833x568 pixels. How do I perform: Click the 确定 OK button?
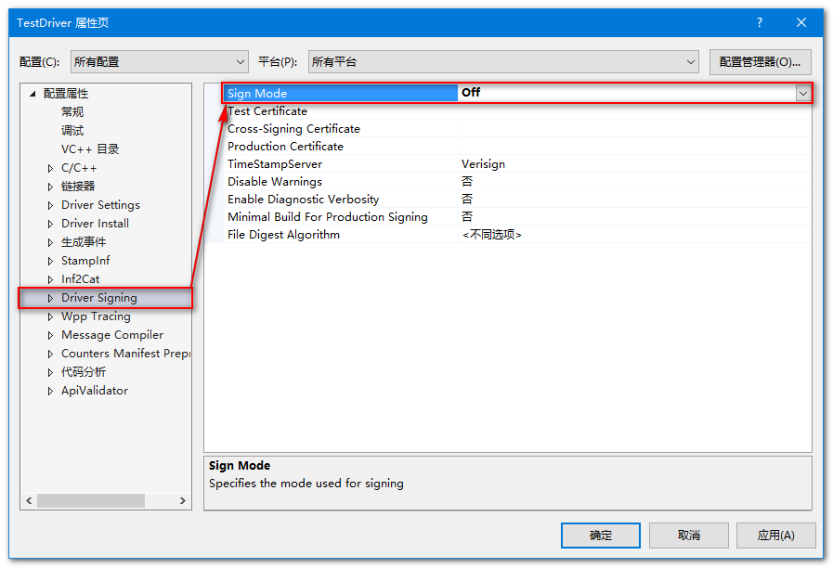coord(600,536)
